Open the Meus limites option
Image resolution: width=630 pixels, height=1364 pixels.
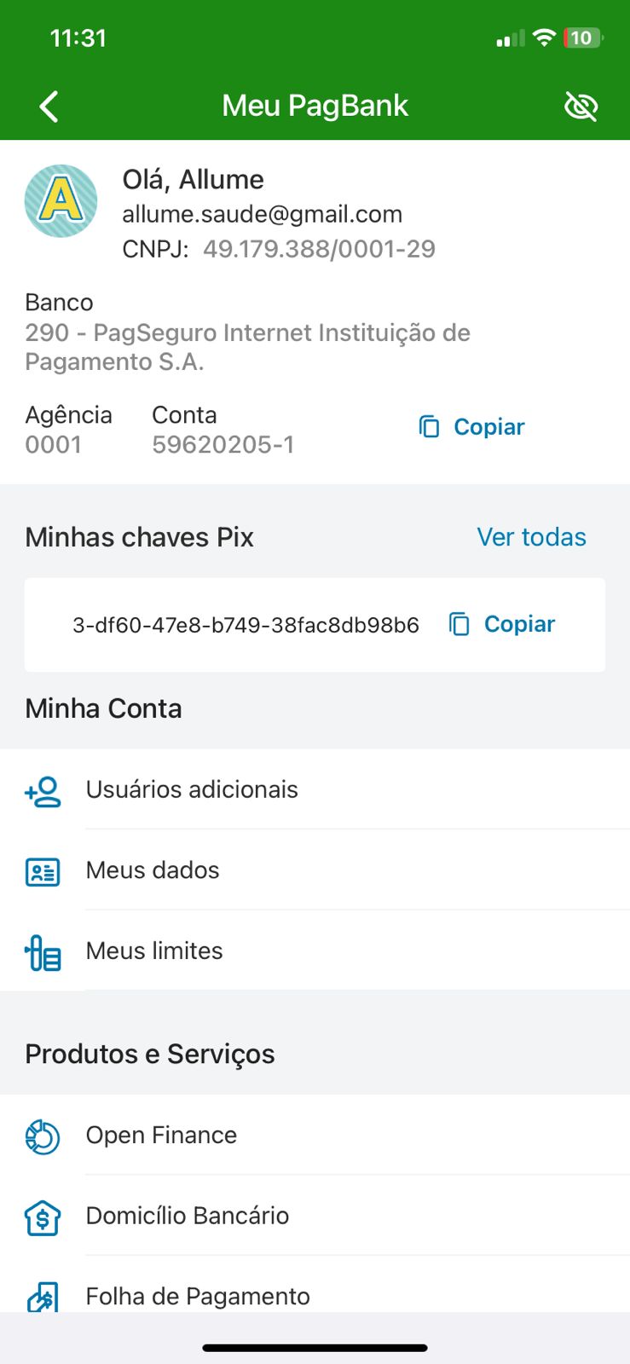154,951
